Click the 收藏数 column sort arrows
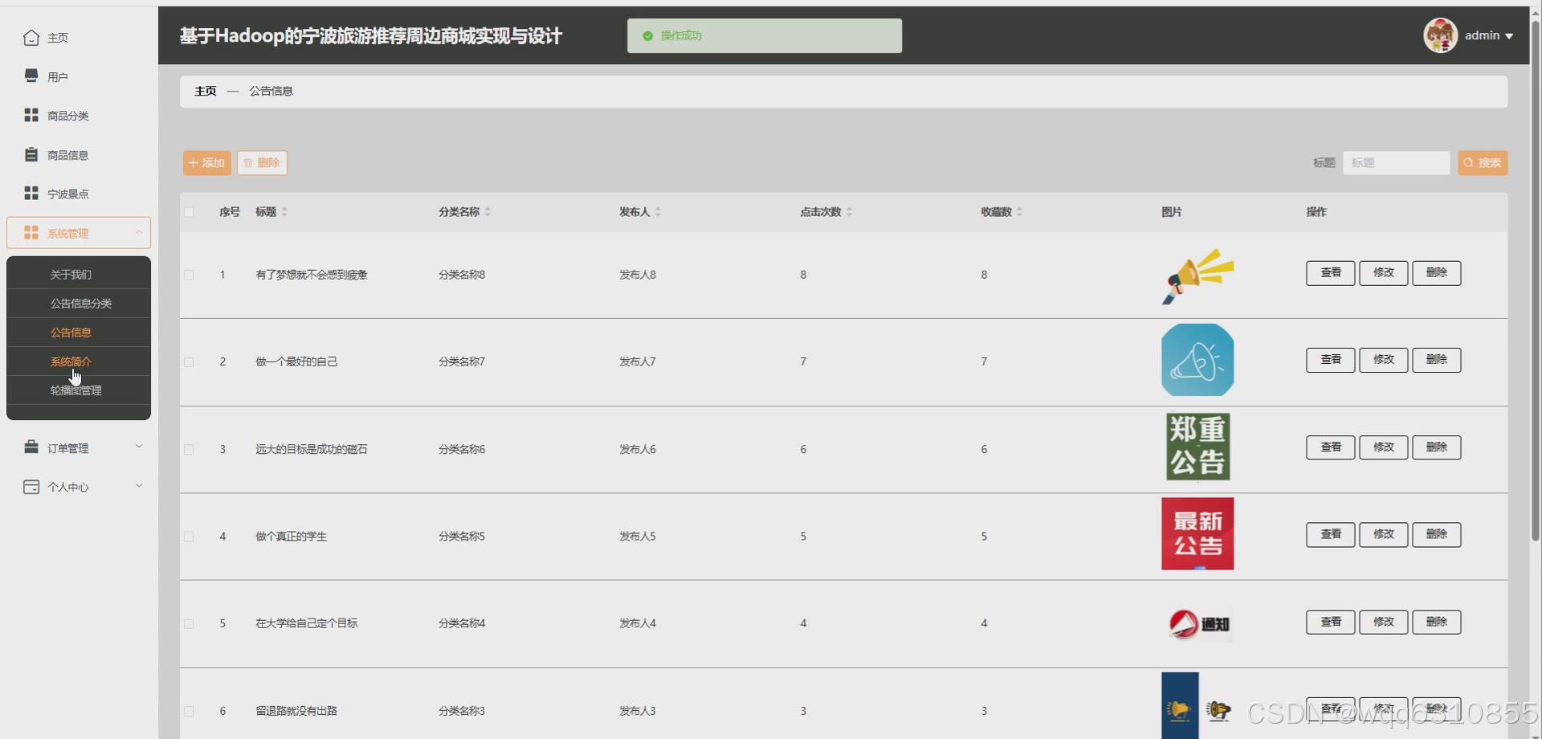This screenshot has width=1542, height=739. [1019, 212]
